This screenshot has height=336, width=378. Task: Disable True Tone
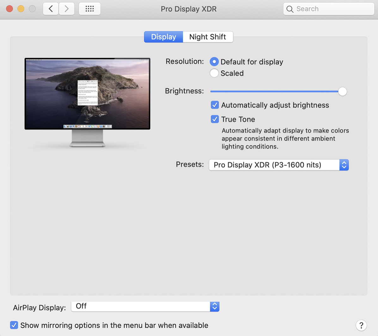click(x=215, y=119)
